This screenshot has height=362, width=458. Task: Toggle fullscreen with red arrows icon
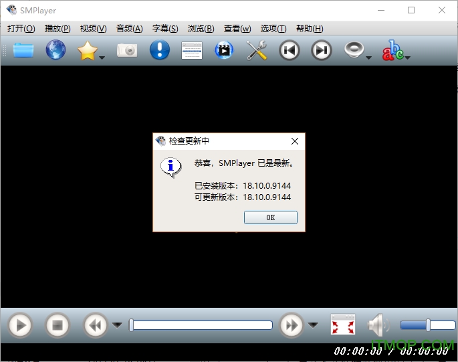pos(343,325)
